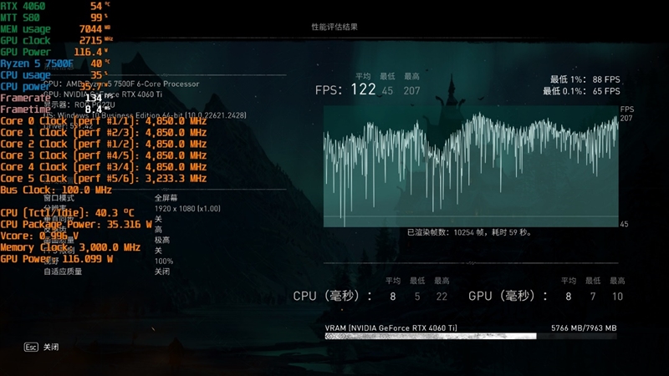Click the Windows 10 Business Edition OS line
This screenshot has height=376, width=669.
click(145, 115)
